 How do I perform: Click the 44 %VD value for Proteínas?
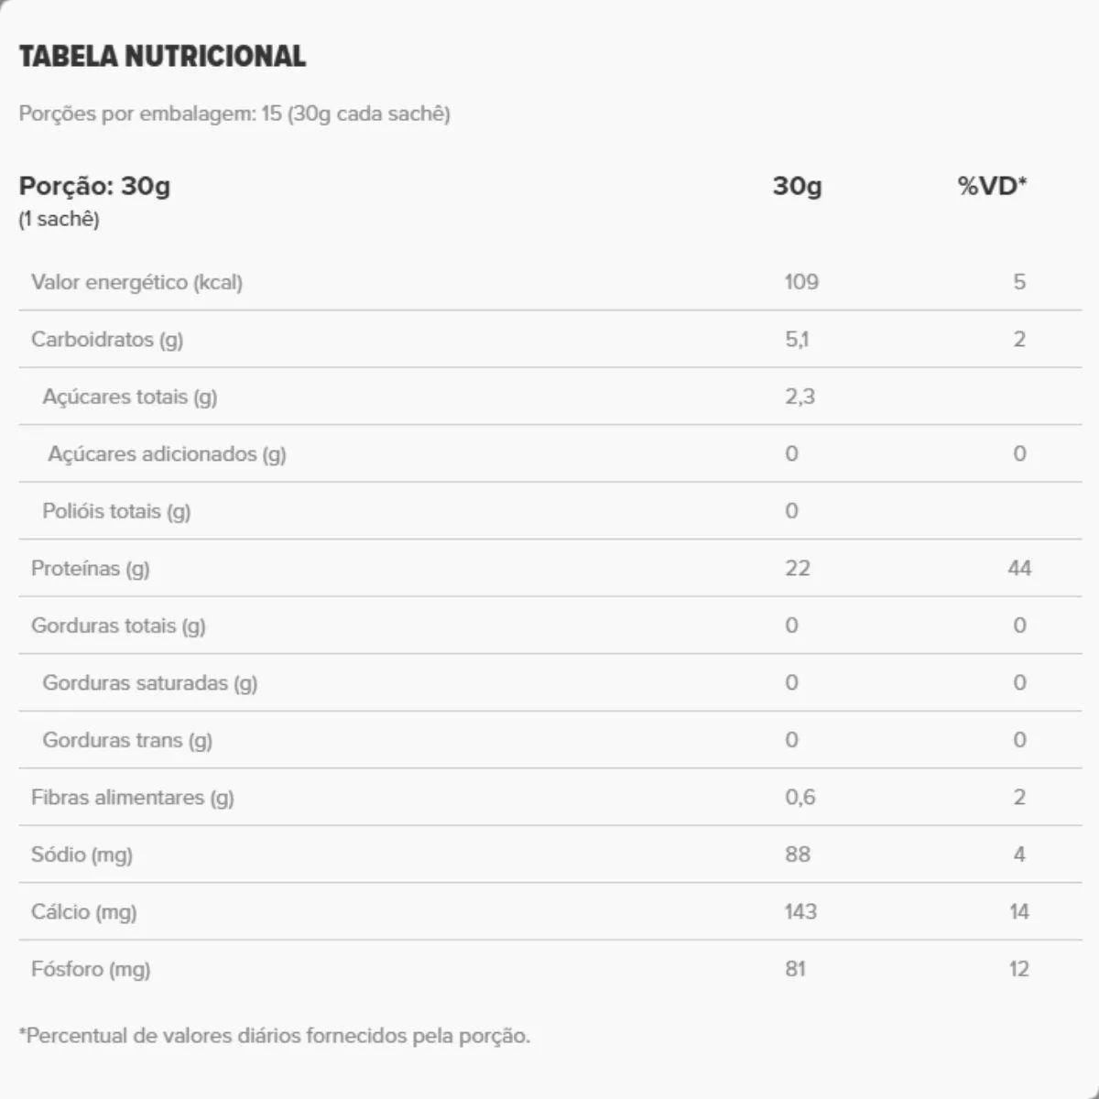[x=1019, y=569]
